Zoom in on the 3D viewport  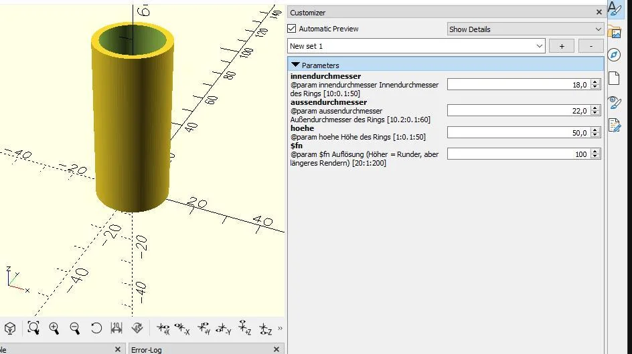(54, 328)
